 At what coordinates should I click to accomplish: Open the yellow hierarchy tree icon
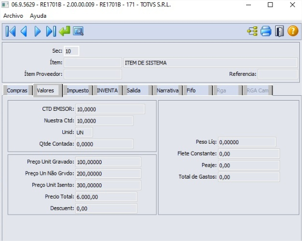[x=253, y=31]
